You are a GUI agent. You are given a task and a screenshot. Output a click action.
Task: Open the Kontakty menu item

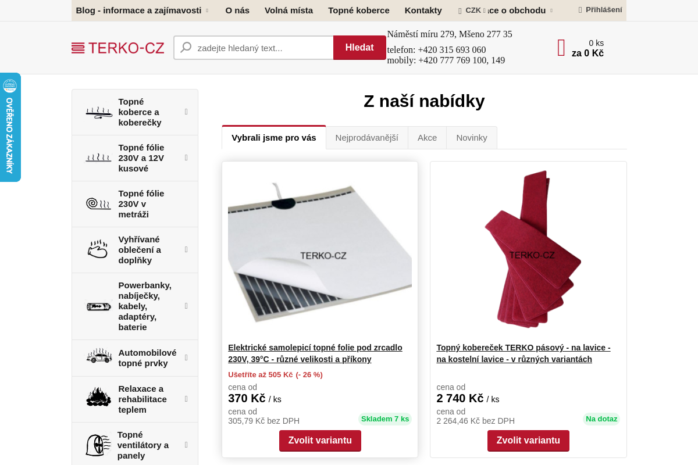(423, 10)
